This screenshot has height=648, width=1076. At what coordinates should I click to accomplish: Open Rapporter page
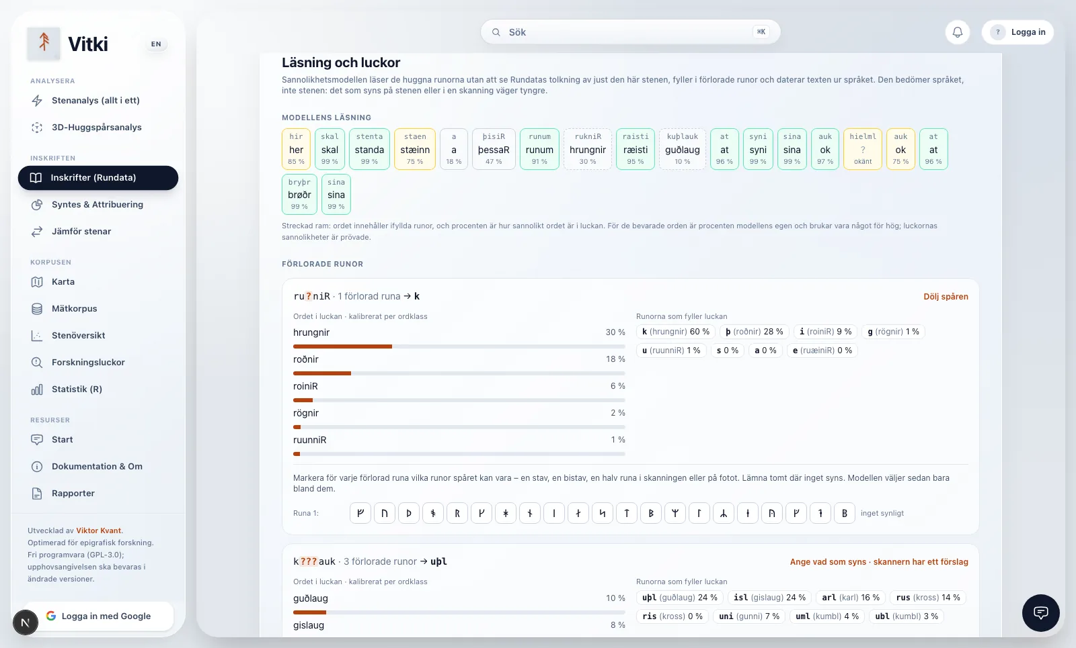pos(98,494)
